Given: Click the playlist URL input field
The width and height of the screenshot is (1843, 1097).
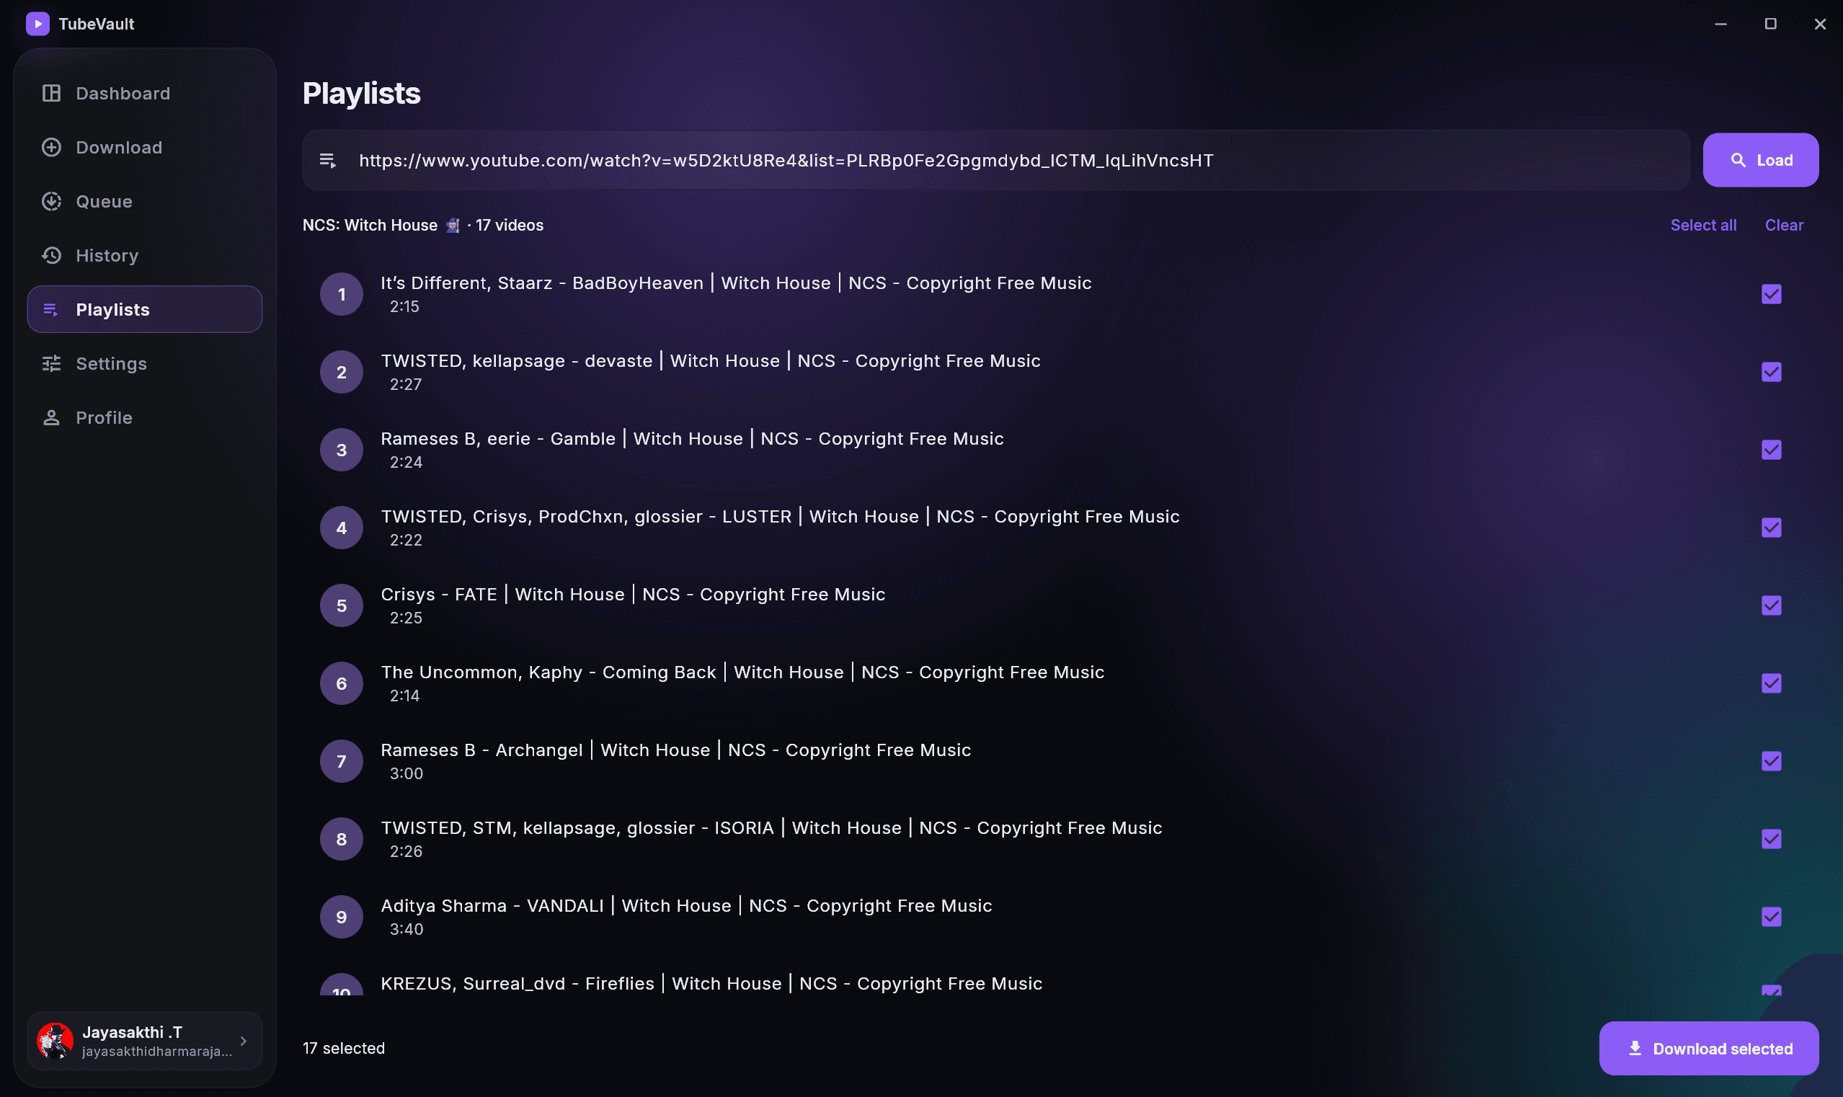Looking at the screenshot, I should tap(996, 161).
